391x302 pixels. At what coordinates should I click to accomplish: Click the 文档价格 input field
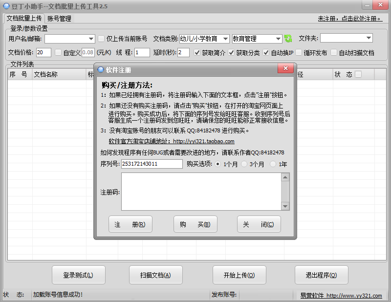coord(43,52)
